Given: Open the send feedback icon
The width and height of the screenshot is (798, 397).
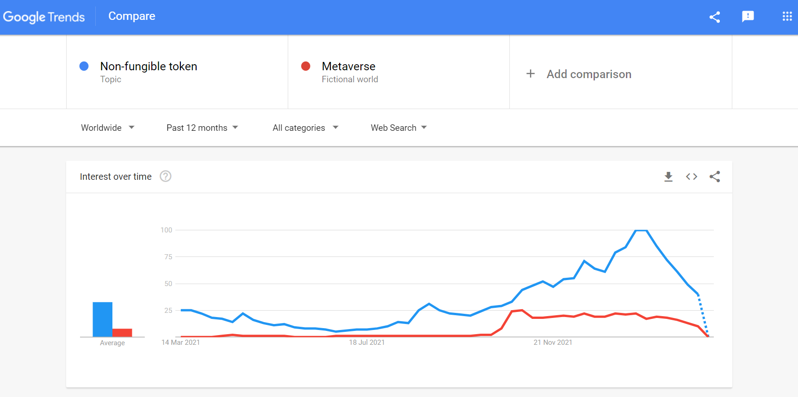Looking at the screenshot, I should click(748, 17).
